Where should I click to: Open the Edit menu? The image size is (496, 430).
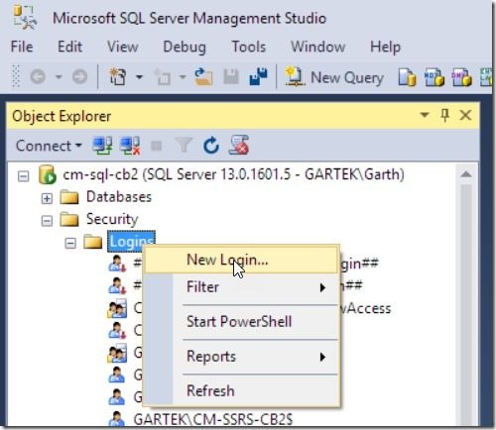(69, 47)
